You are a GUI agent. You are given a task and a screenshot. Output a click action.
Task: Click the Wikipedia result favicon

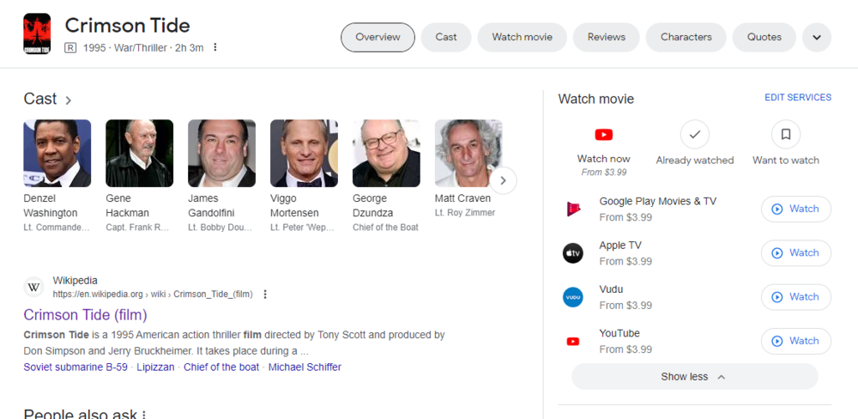(34, 287)
